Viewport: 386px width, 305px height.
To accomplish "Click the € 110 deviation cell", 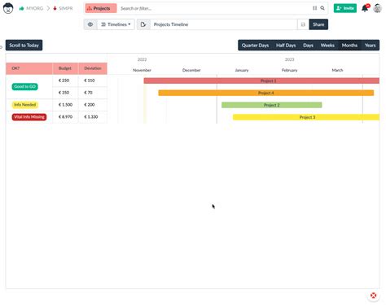I will click(x=93, y=81).
